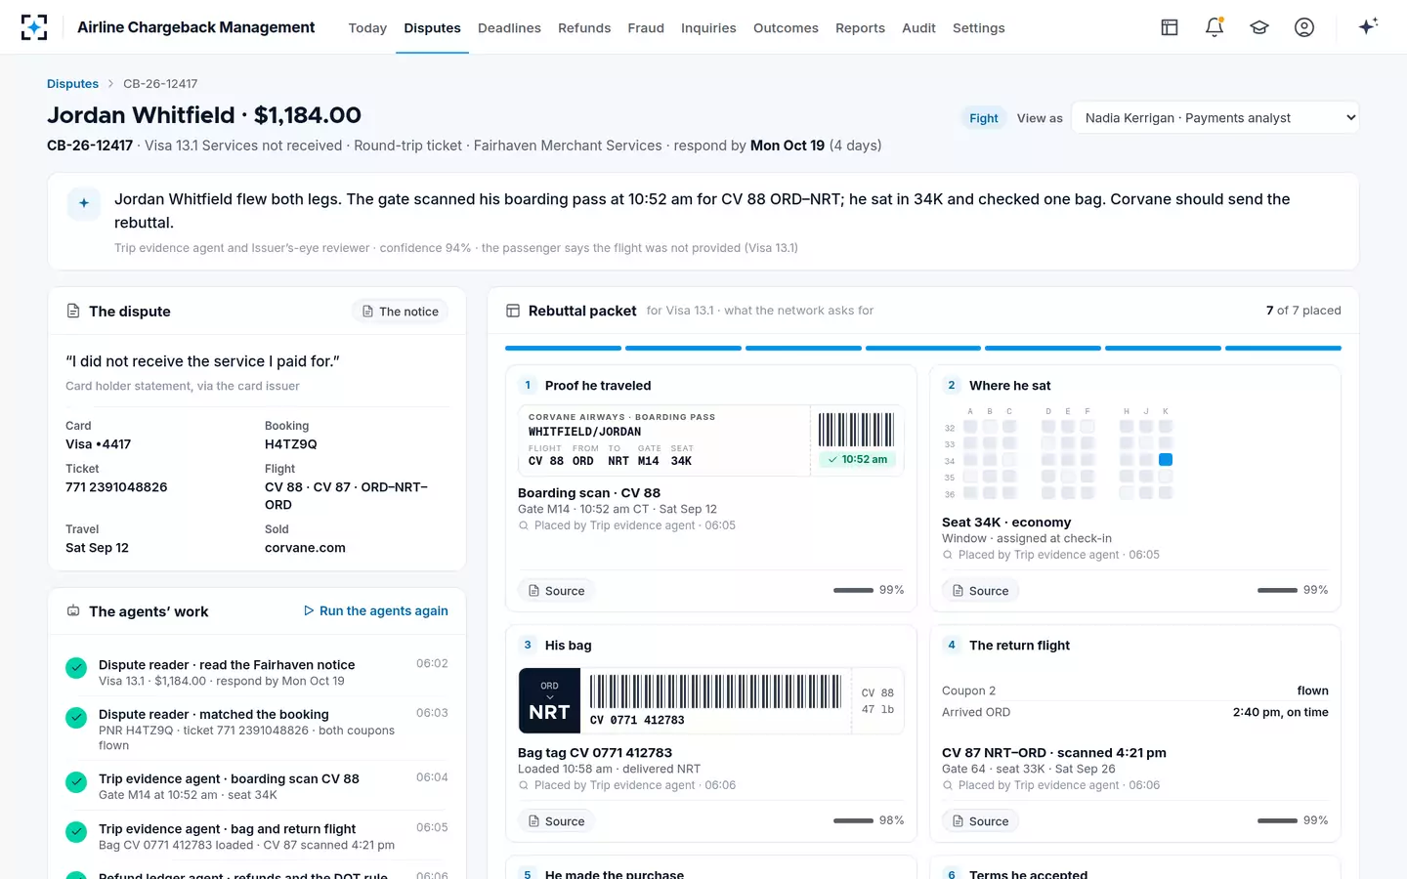Open the user account icon
Viewport: 1407px width, 879px height.
pos(1304,27)
